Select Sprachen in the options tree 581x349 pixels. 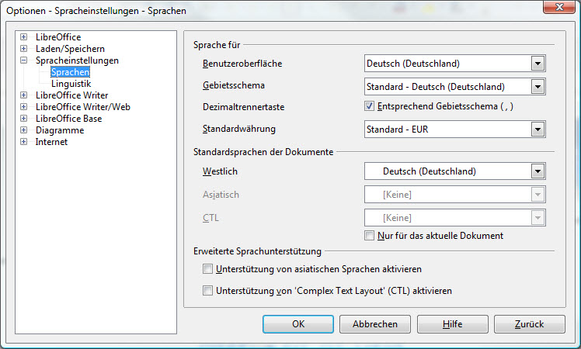[71, 72]
